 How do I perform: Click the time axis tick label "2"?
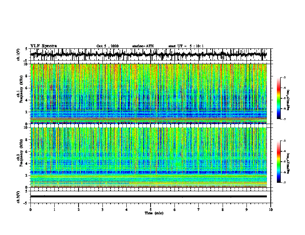tap(79, 210)
